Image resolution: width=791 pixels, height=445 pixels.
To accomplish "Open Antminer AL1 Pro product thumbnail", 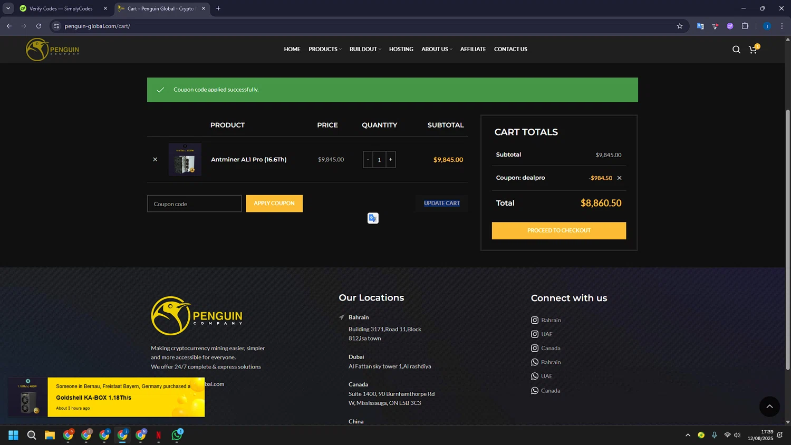I will coord(185,159).
